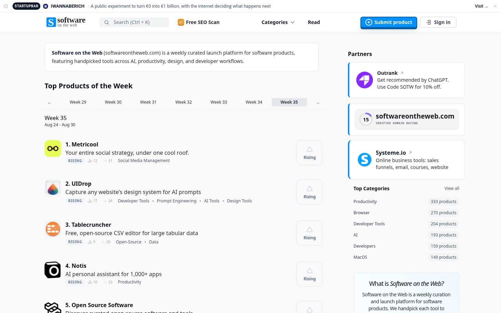Open the 3. Tablecruncher title

pyautogui.click(x=88, y=225)
